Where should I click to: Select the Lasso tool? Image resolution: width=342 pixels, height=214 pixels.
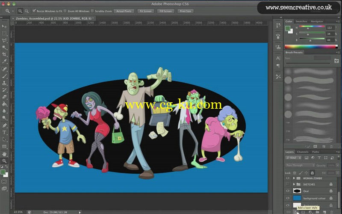[x=4, y=40]
